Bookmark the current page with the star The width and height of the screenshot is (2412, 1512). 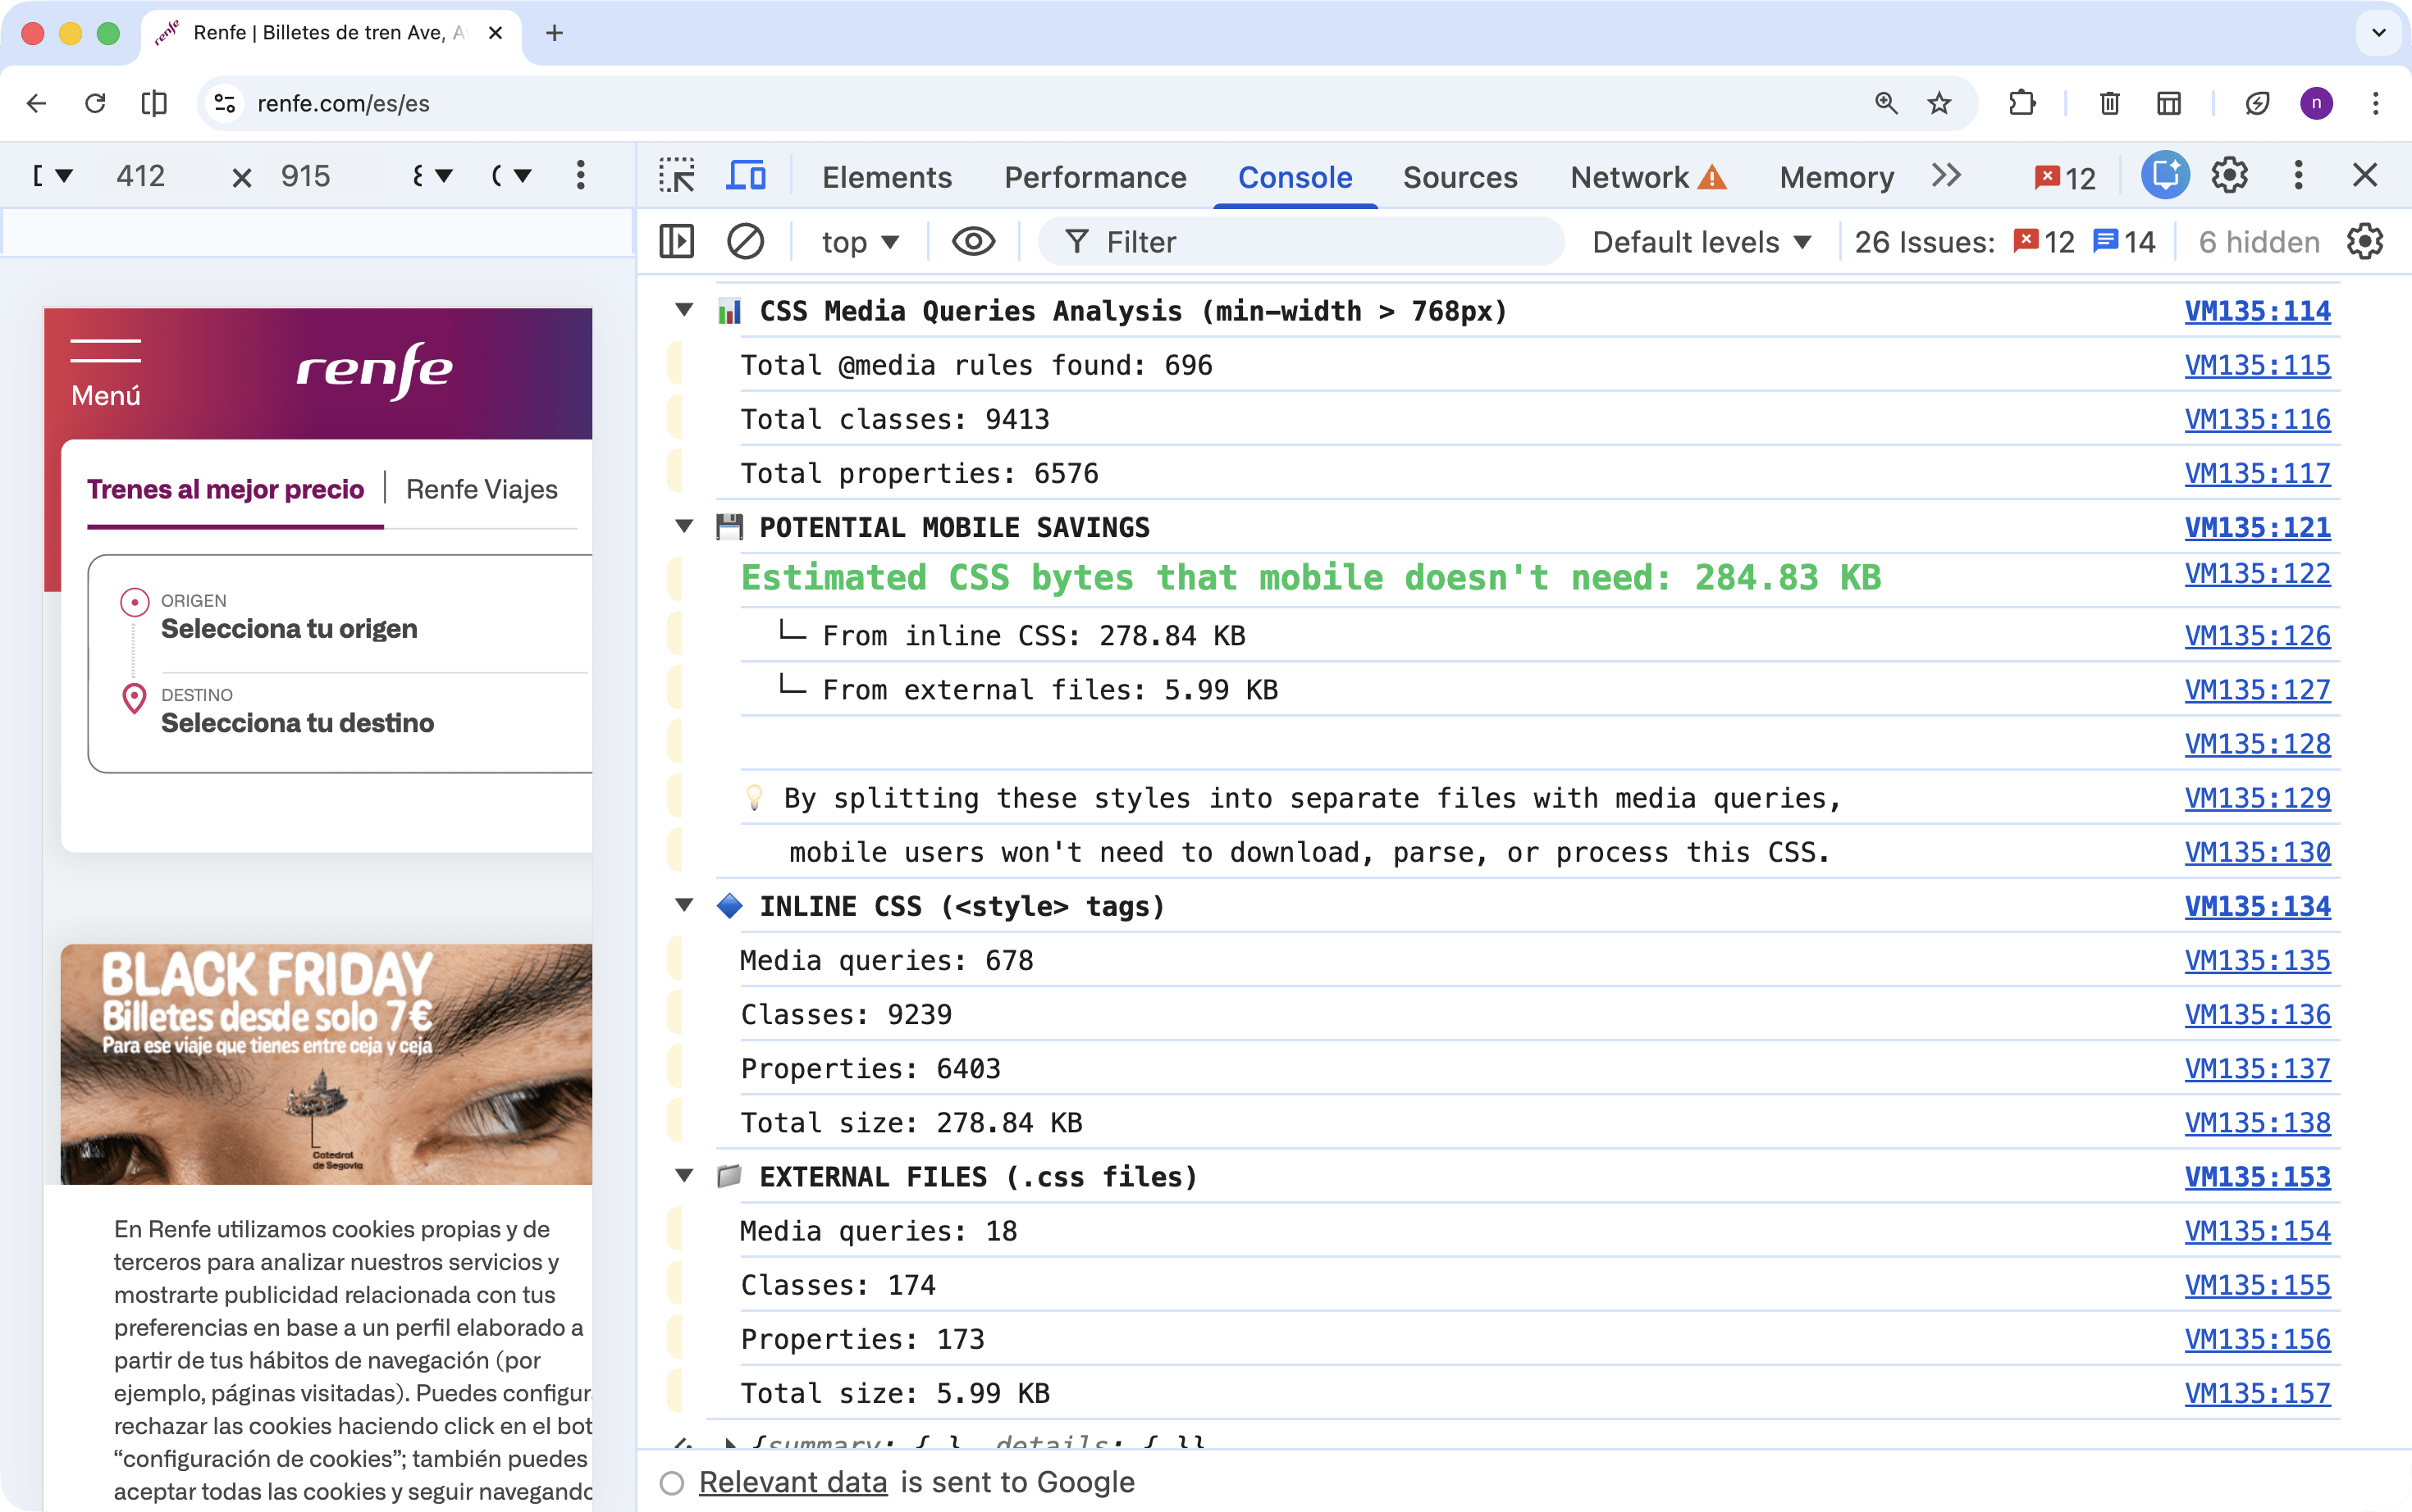(x=1937, y=103)
